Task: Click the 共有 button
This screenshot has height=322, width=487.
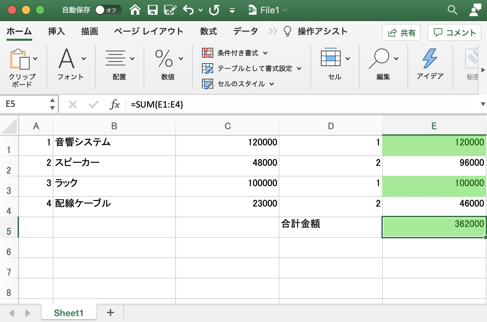Action: (401, 33)
